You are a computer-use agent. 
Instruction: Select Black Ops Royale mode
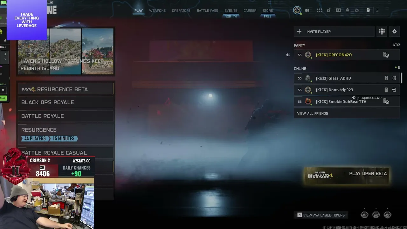pyautogui.click(x=66, y=102)
